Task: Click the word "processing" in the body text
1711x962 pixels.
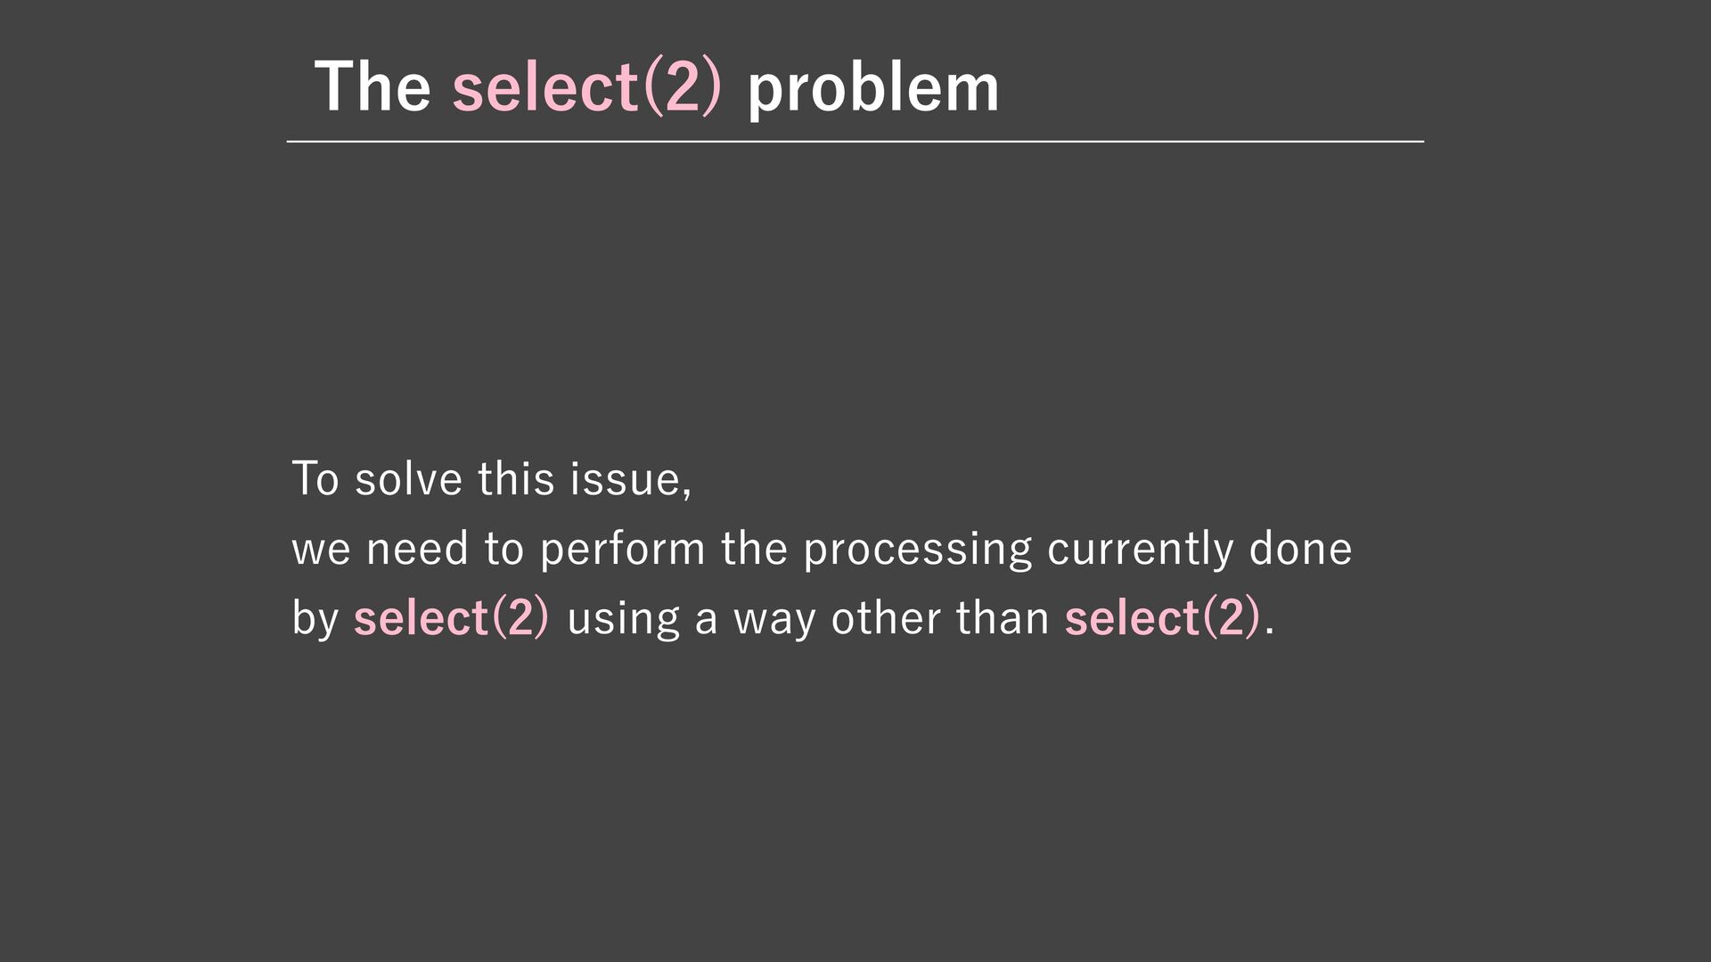Action: click(918, 550)
